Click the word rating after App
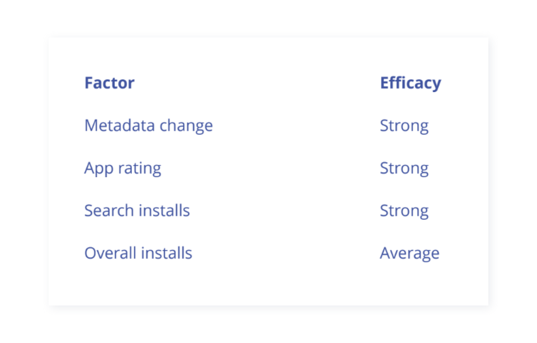Viewport: 537px width, 343px height. pos(140,168)
